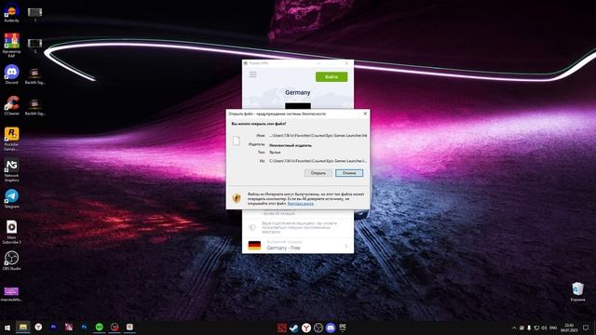596x335 pixels.
Task: Select the Discord shortcut on the desktop
Action: click(11, 74)
